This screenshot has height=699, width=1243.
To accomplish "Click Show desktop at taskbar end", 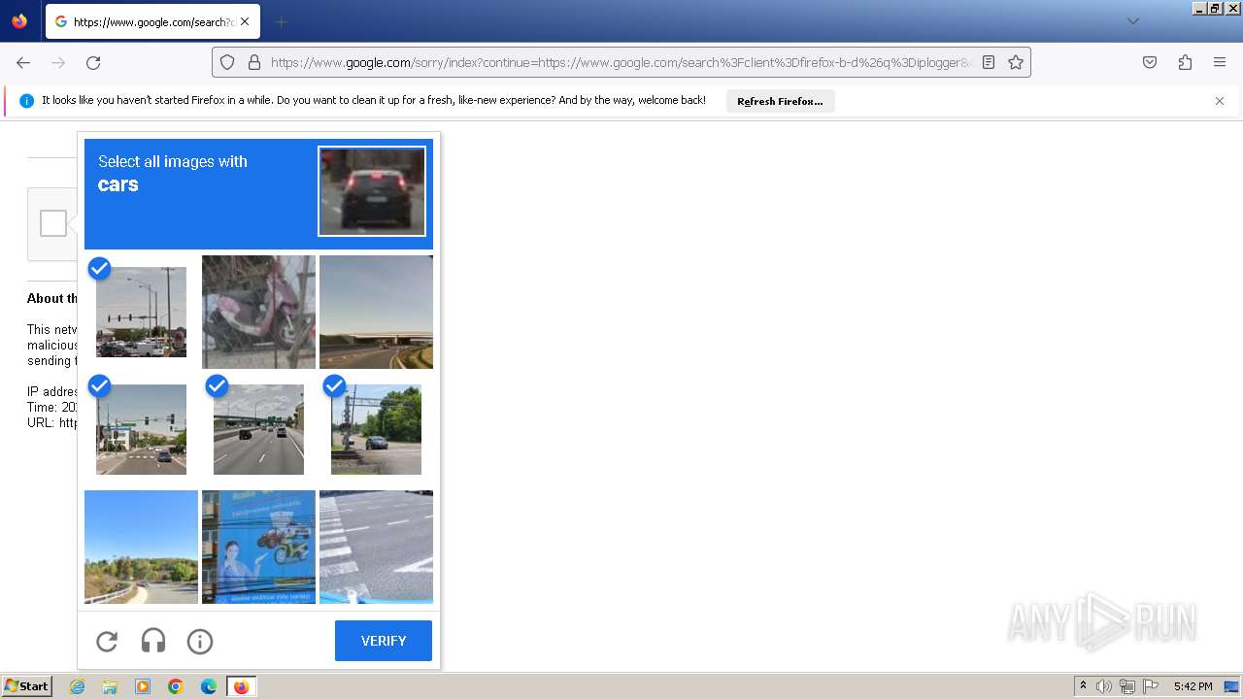I will (1232, 686).
